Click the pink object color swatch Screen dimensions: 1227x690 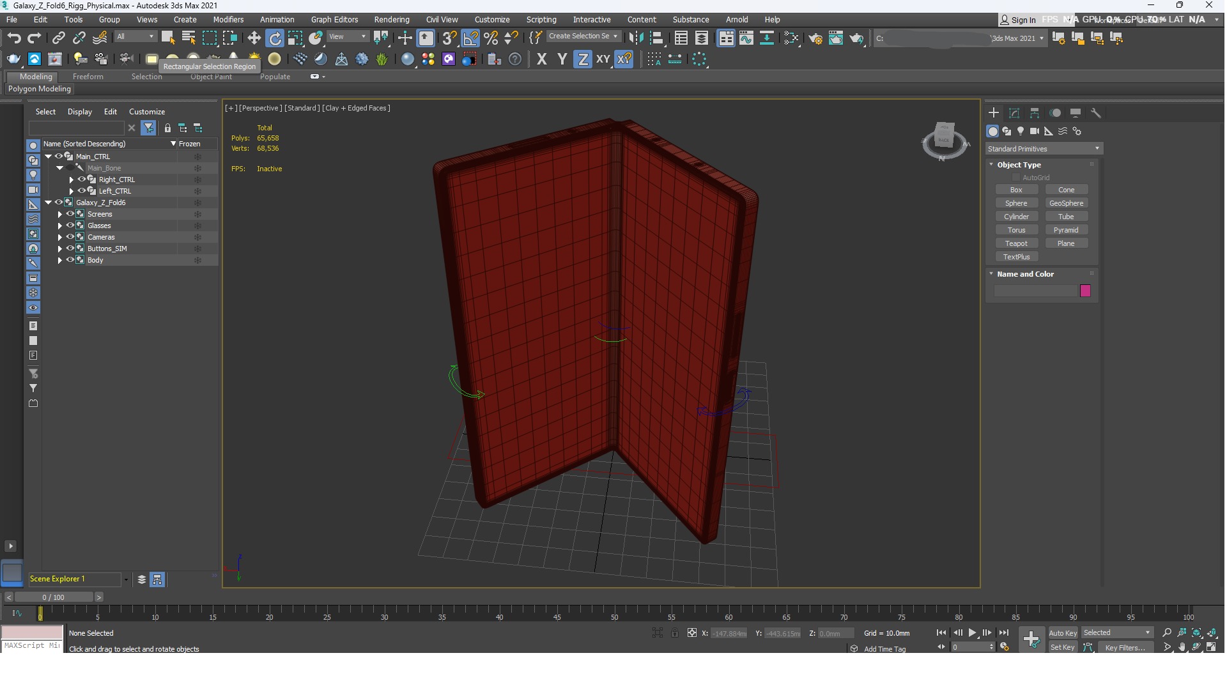pos(1085,291)
